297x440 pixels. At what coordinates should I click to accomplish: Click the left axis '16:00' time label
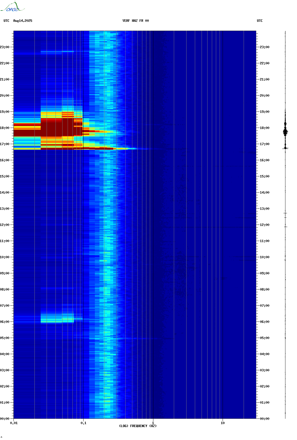point(5,160)
